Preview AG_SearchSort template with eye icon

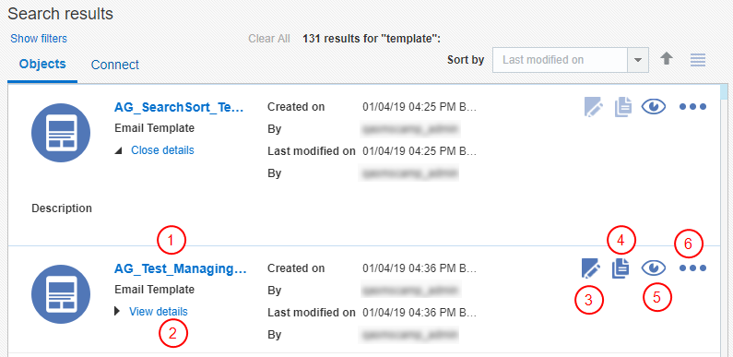[654, 107]
